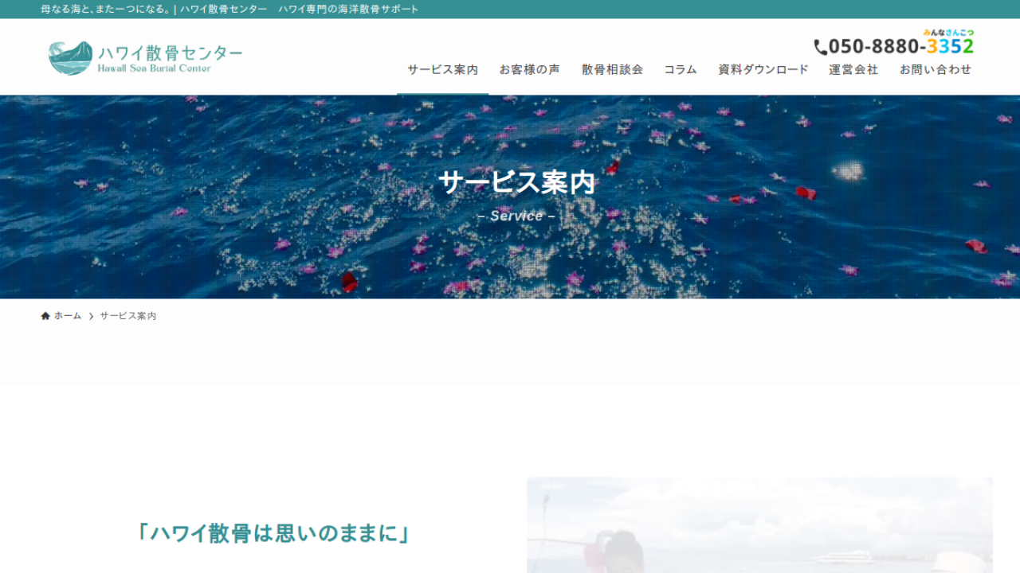Open the 運営会社 menu item
The width and height of the screenshot is (1020, 573).
[853, 69]
